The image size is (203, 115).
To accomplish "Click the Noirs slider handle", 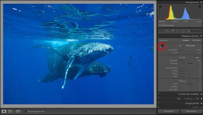I will pyautogui.click(x=186, y=76).
